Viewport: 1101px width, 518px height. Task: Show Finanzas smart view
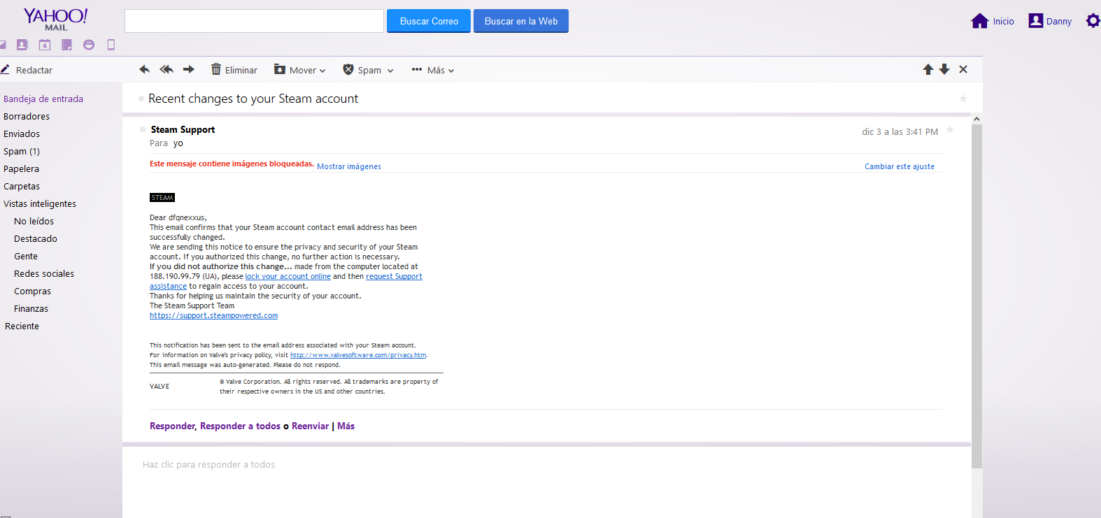pos(31,308)
